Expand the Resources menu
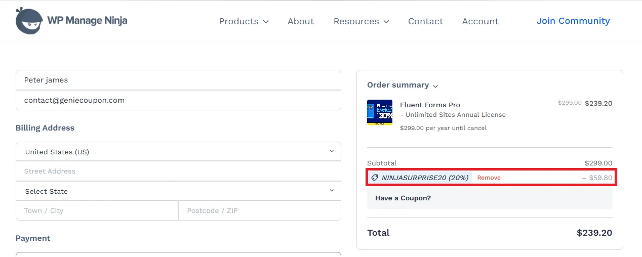Image resolution: width=642 pixels, height=257 pixels. click(x=361, y=21)
